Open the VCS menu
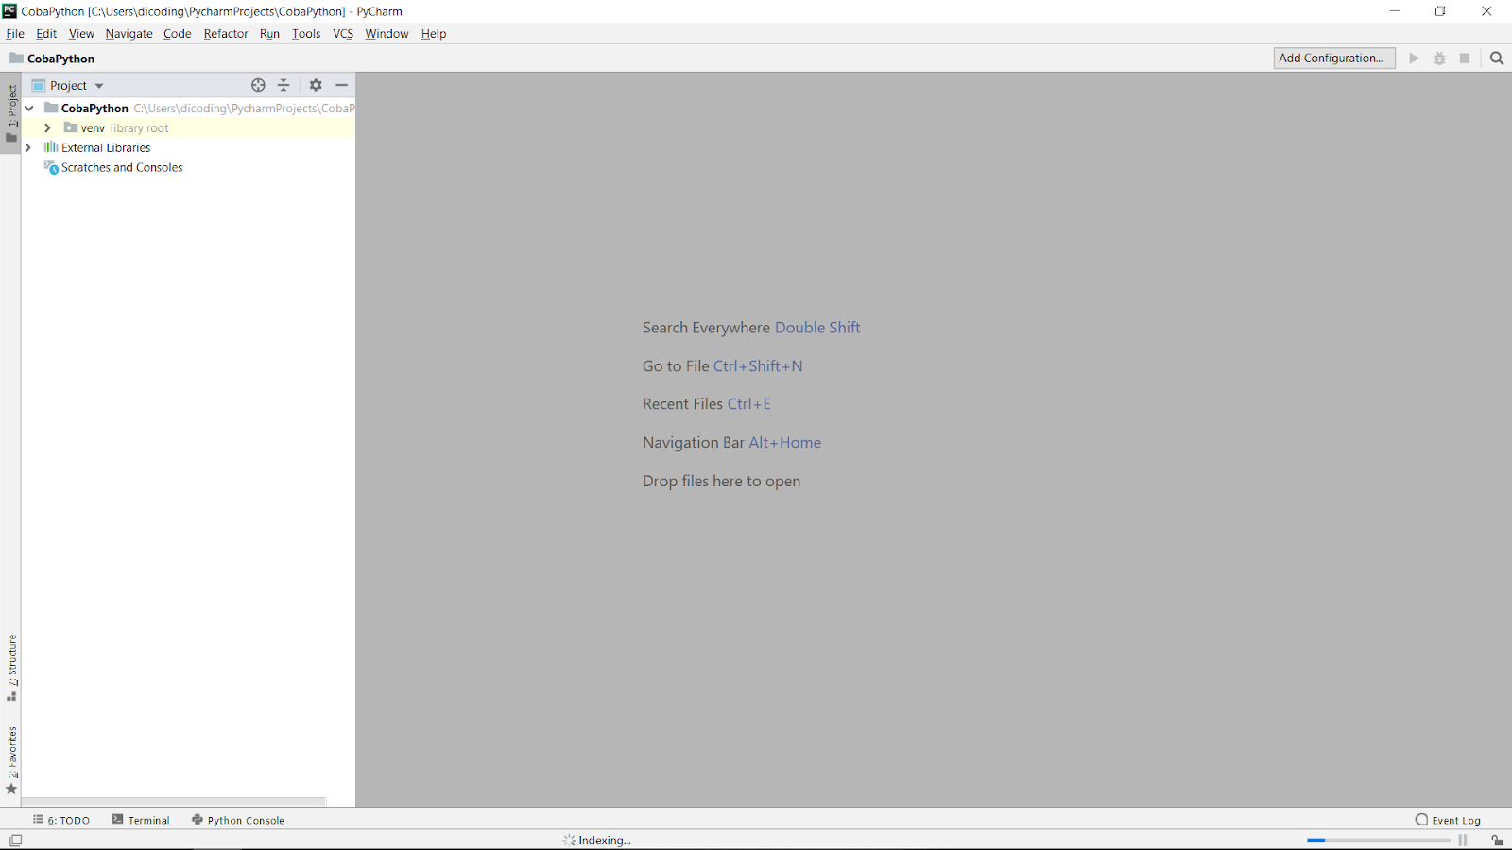The width and height of the screenshot is (1512, 850). click(x=343, y=34)
